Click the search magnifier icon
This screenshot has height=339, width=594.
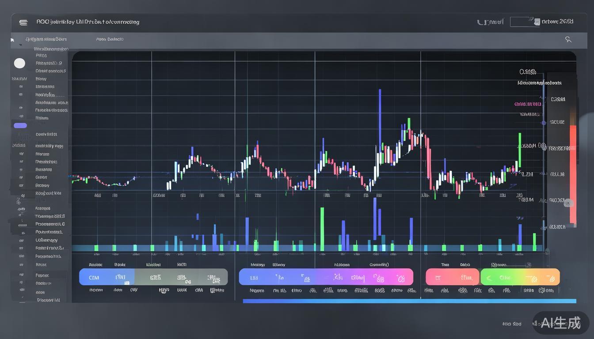tap(568, 39)
